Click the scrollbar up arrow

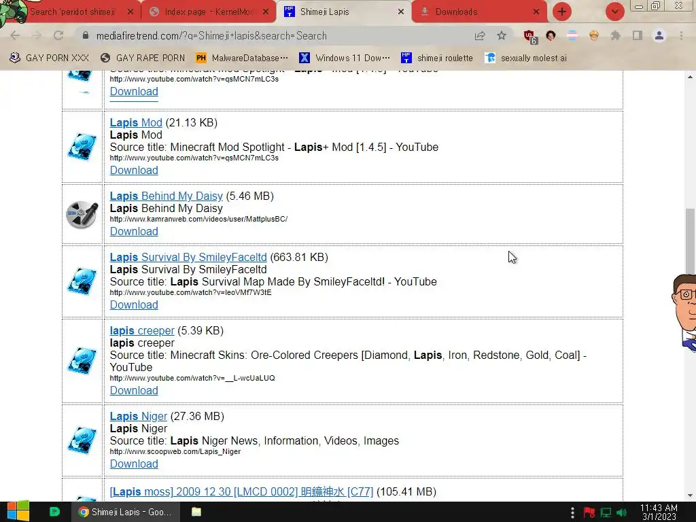point(690,77)
